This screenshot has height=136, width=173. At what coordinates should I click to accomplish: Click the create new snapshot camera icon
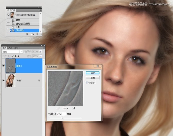32,34
